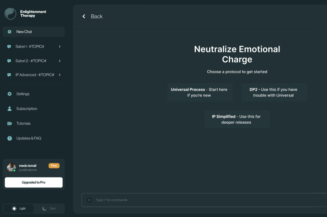Switch to Dark theme mode
The height and width of the screenshot is (217, 327).
pyautogui.click(x=49, y=209)
